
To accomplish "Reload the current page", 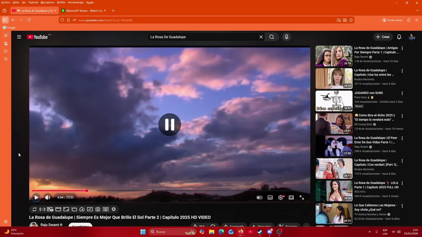I will point(29,20).
